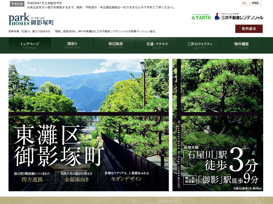This screenshot has width=273, height=204.
Task: Open the 物件概要 Outline tab
Action: [241, 45]
